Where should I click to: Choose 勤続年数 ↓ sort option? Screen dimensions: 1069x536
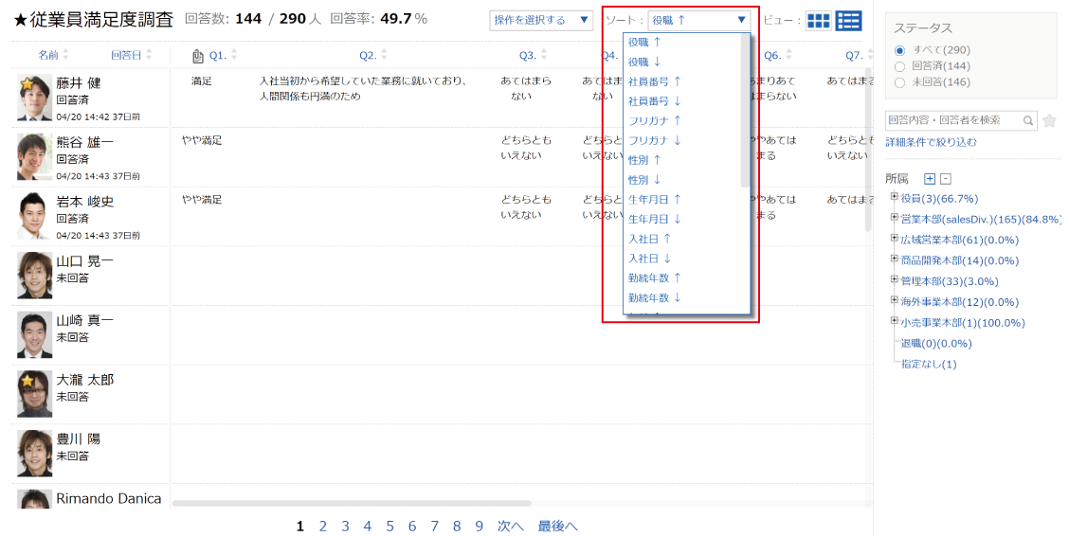coord(655,297)
